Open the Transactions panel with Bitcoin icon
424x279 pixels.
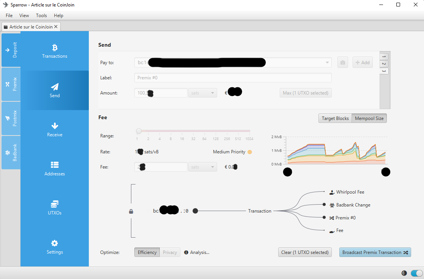[x=55, y=48]
